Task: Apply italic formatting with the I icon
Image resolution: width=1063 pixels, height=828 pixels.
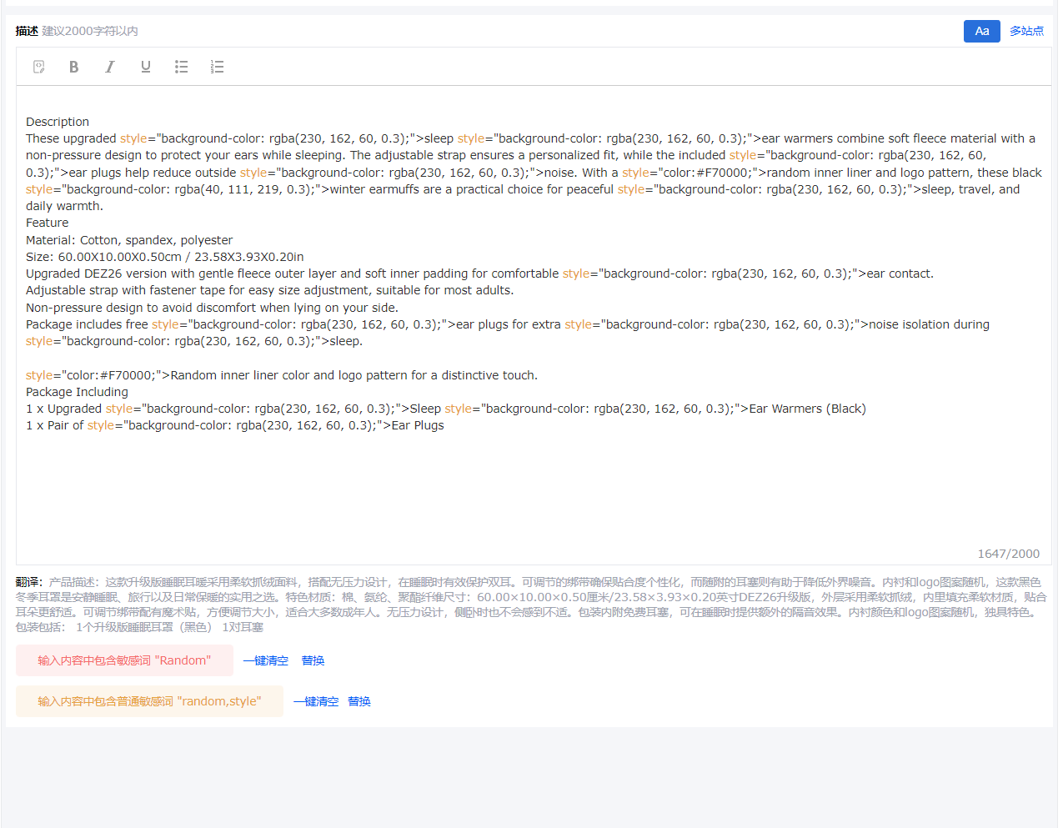Action: pyautogui.click(x=109, y=67)
